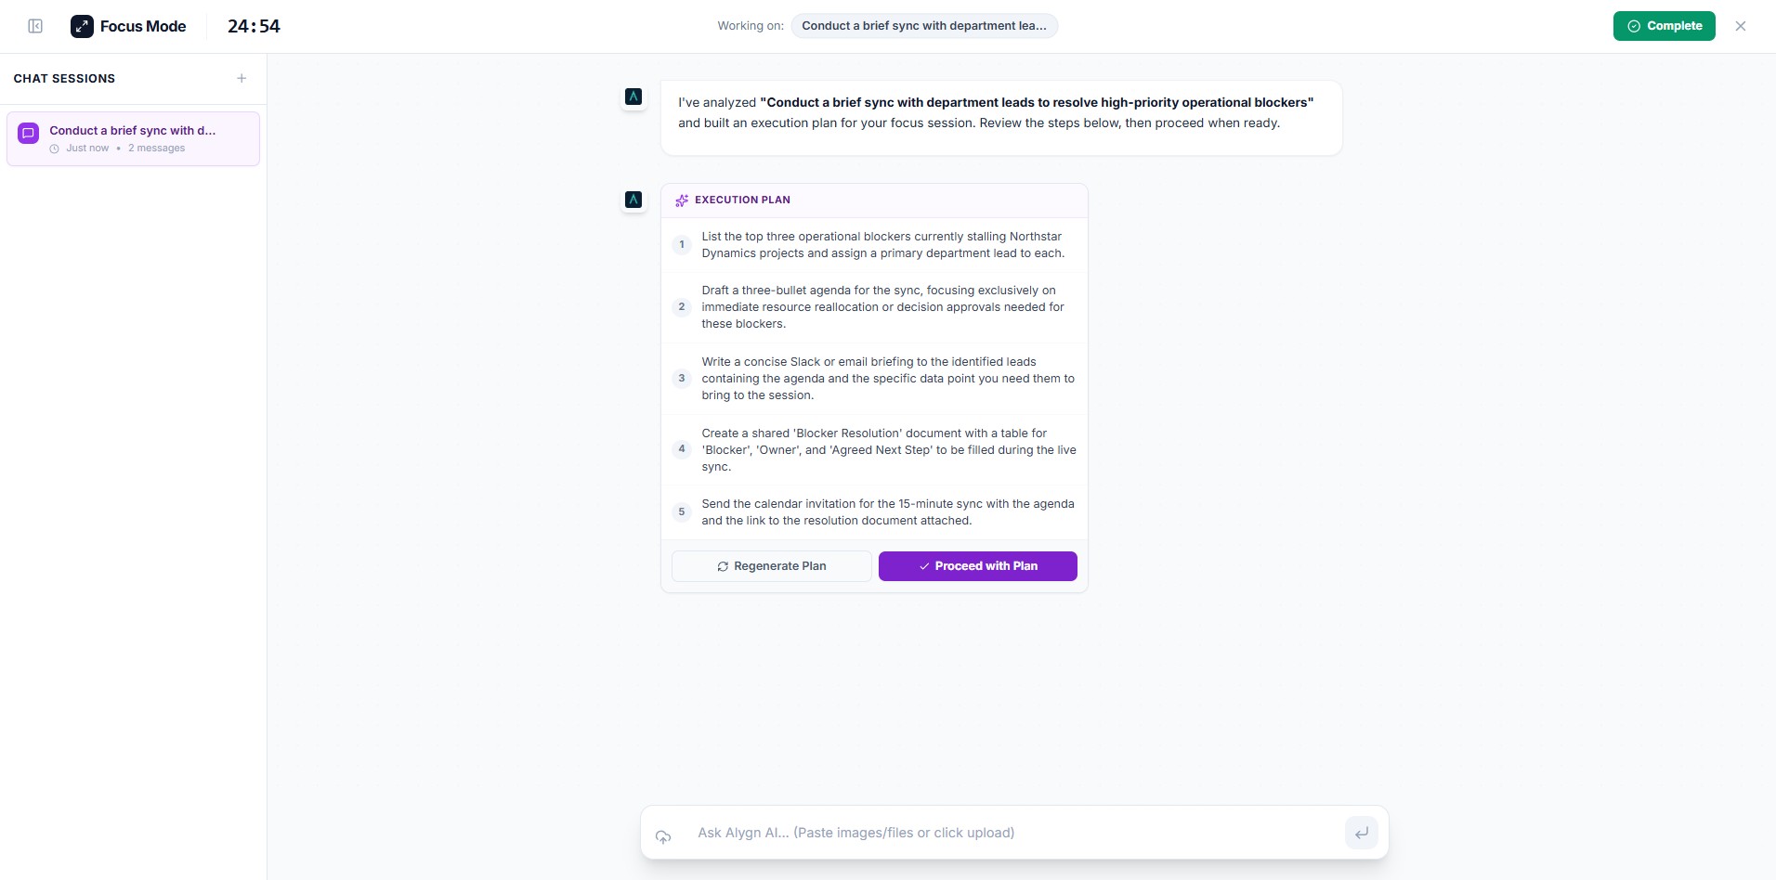Mark the task Complete
Screen dimensions: 1776x880
(1664, 26)
